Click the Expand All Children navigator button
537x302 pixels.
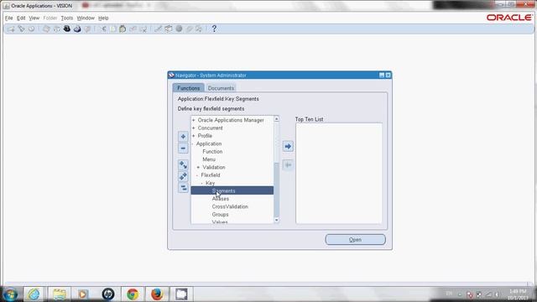point(183,165)
